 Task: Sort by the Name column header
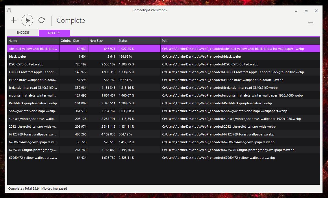[x=33, y=41]
